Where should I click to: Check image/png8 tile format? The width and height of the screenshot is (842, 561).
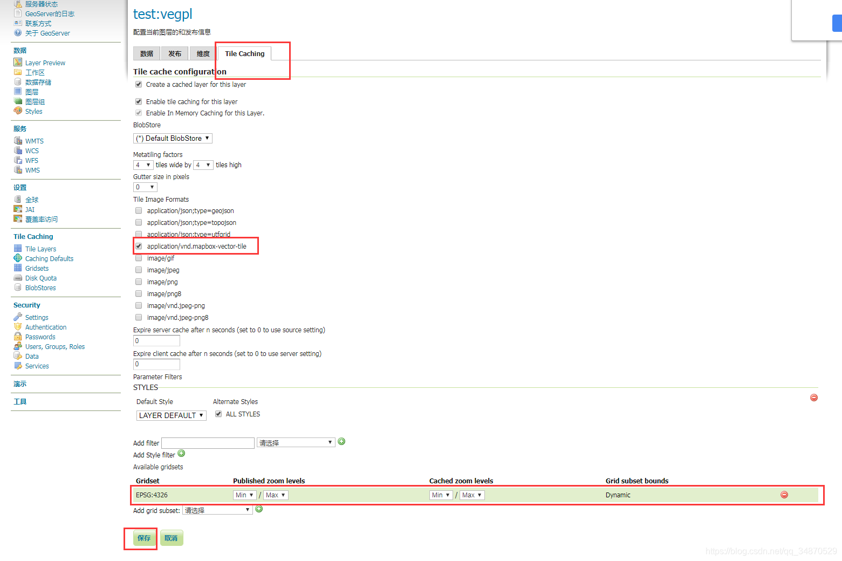click(139, 293)
